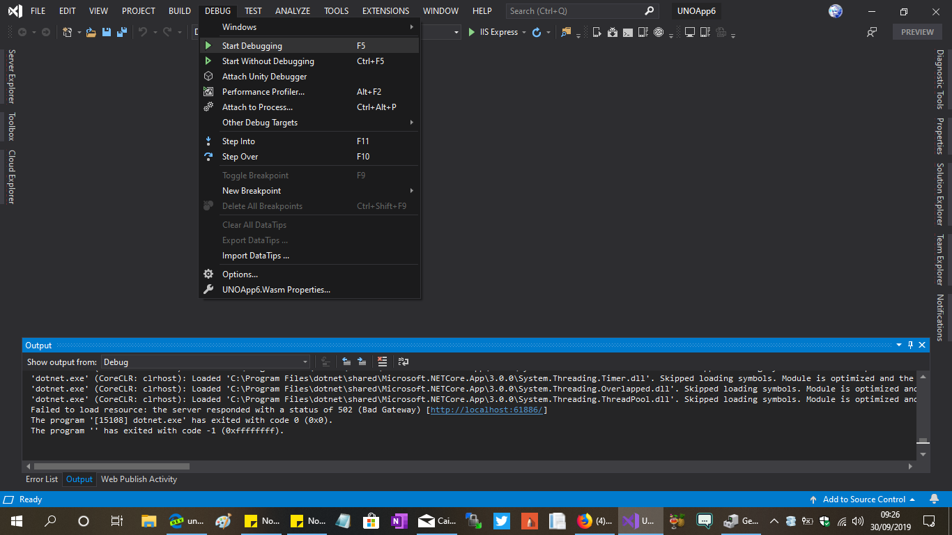Click the Find in Files icon

point(566,32)
